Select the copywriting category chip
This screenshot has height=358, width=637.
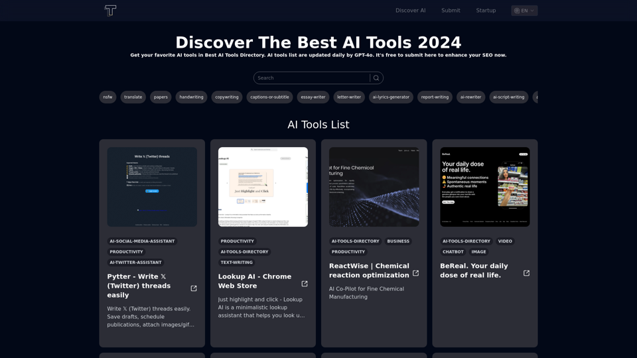(x=227, y=97)
